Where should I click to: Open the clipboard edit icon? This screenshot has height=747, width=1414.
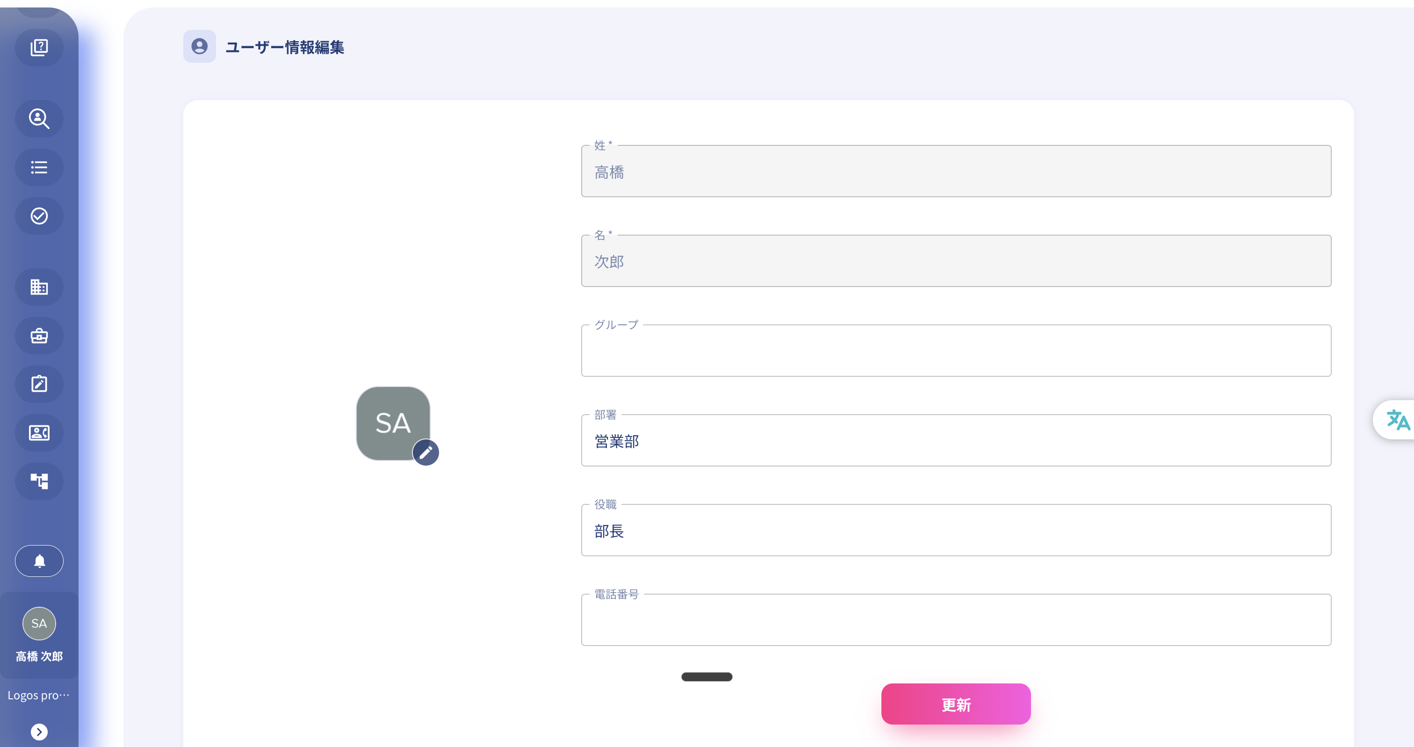coord(39,384)
